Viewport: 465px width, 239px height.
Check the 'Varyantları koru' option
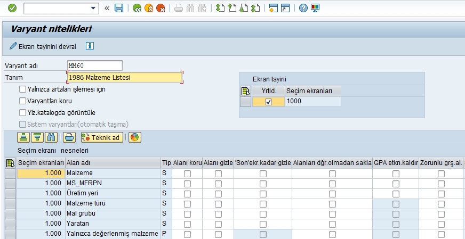(22, 100)
